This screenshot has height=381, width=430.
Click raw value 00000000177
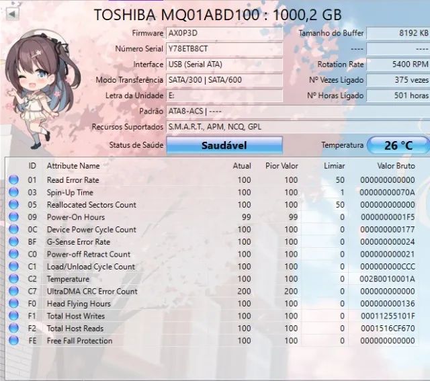pos(388,230)
